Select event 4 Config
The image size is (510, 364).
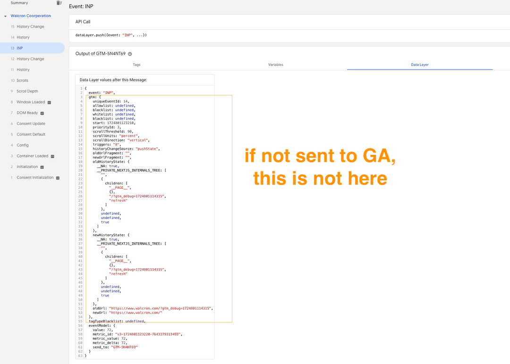[x=23, y=145]
